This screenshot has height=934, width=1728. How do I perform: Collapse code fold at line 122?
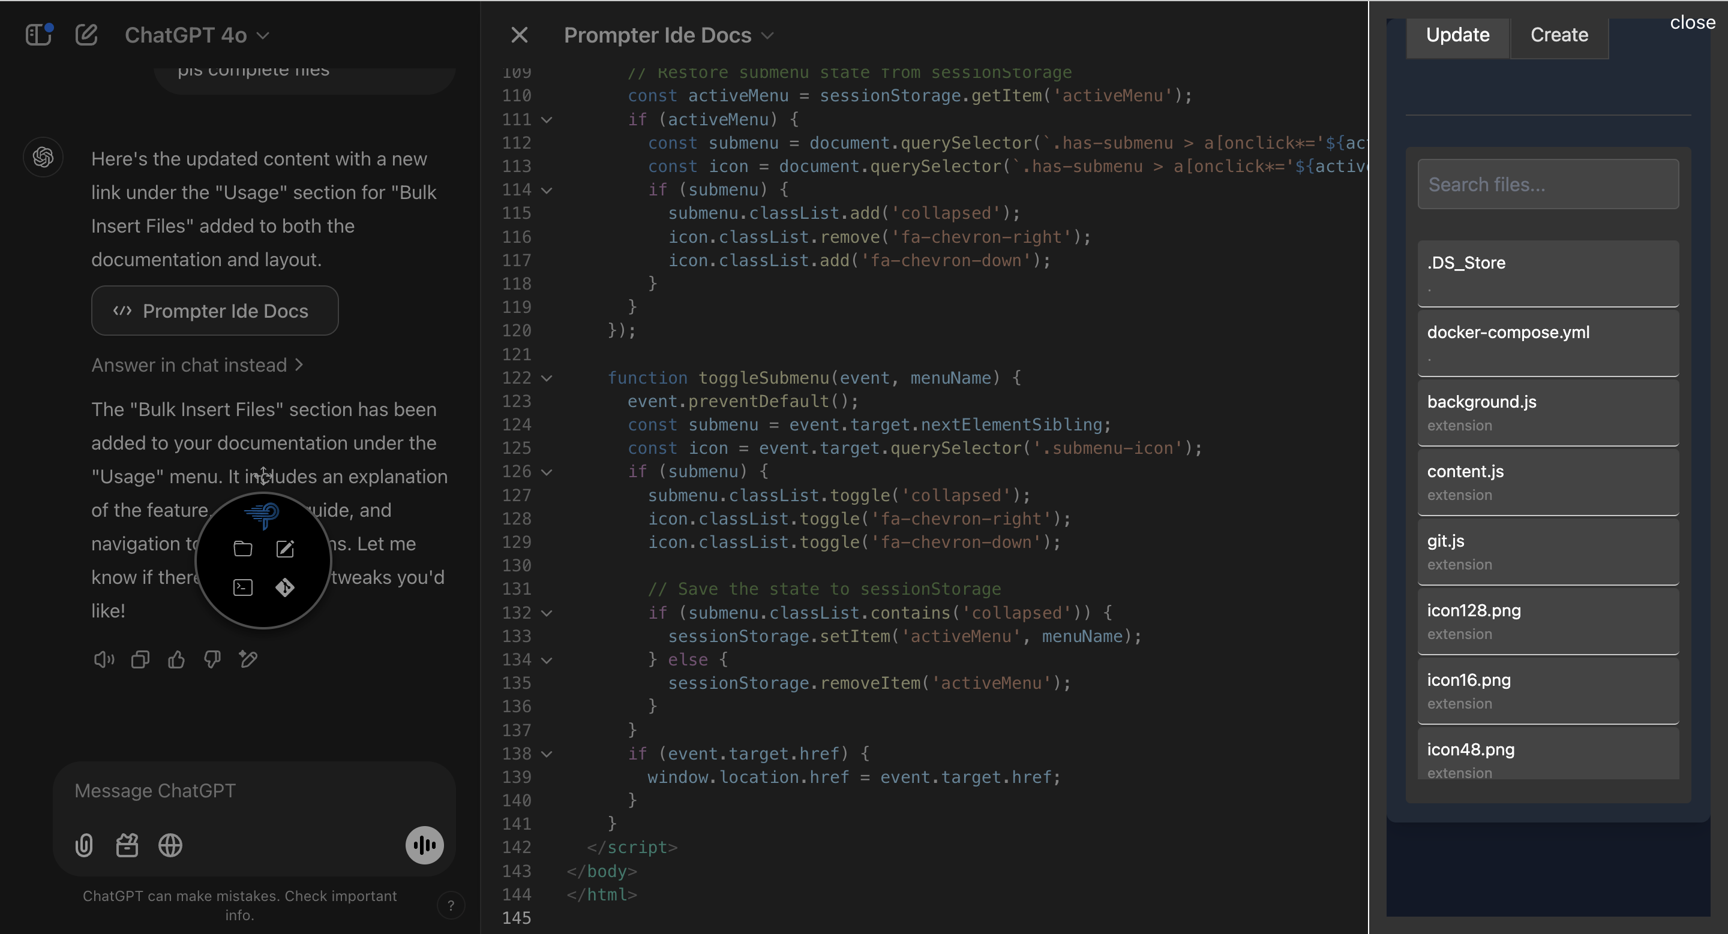(547, 378)
